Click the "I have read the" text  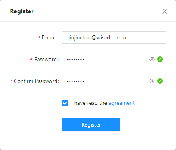[x=89, y=103]
